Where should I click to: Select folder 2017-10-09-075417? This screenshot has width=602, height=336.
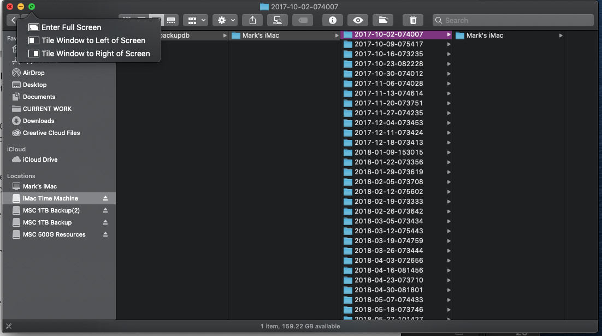[396, 44]
